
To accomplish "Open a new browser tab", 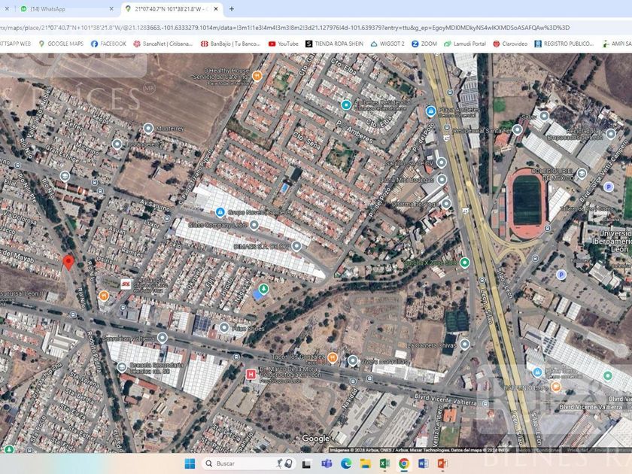I will (232, 8).
